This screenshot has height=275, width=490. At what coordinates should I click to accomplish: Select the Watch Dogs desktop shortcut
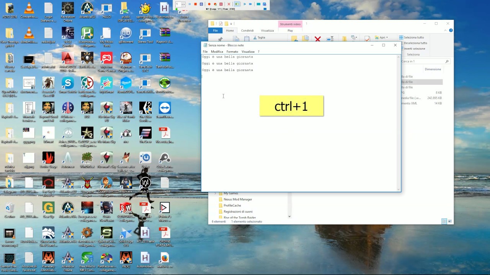click(145, 185)
